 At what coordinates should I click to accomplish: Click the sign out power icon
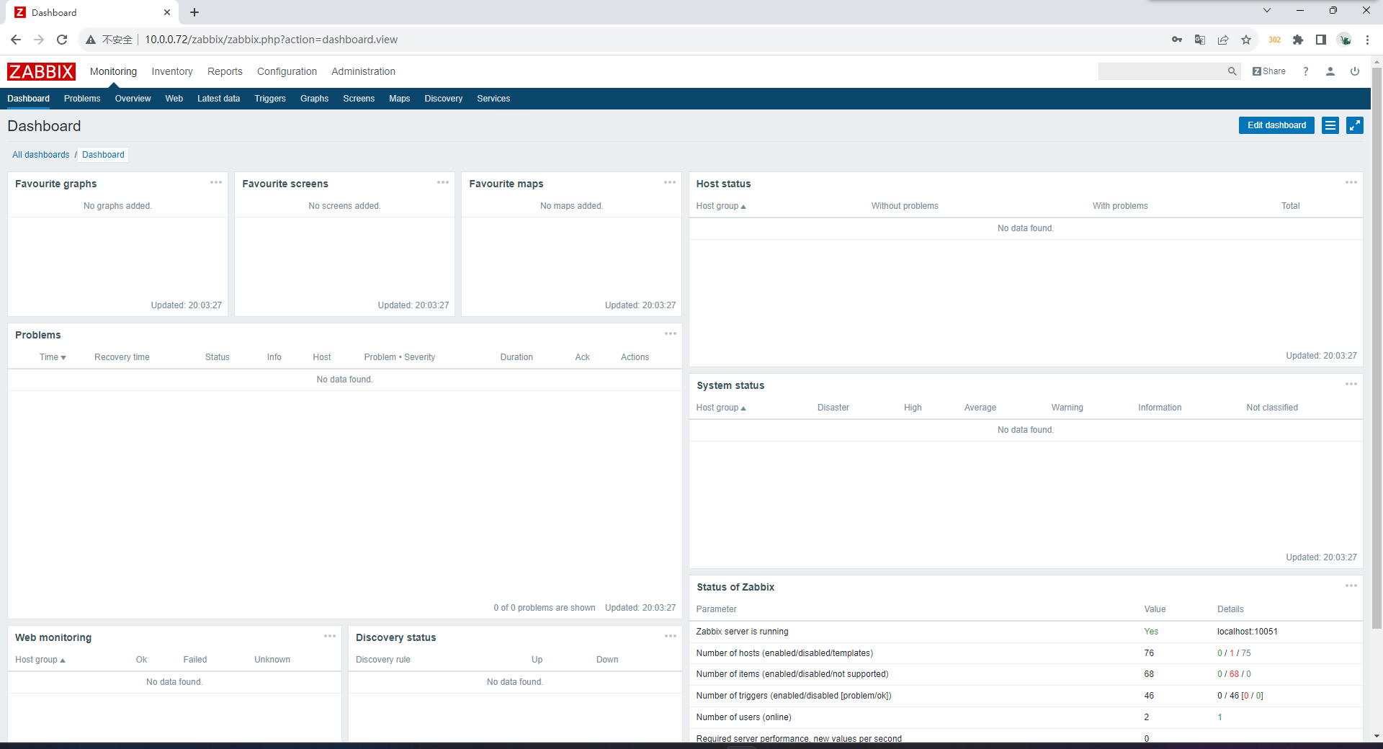(x=1354, y=71)
